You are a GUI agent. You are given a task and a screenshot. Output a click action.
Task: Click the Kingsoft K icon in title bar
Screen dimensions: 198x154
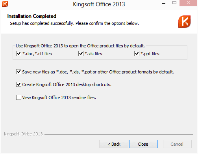pos(5,4)
